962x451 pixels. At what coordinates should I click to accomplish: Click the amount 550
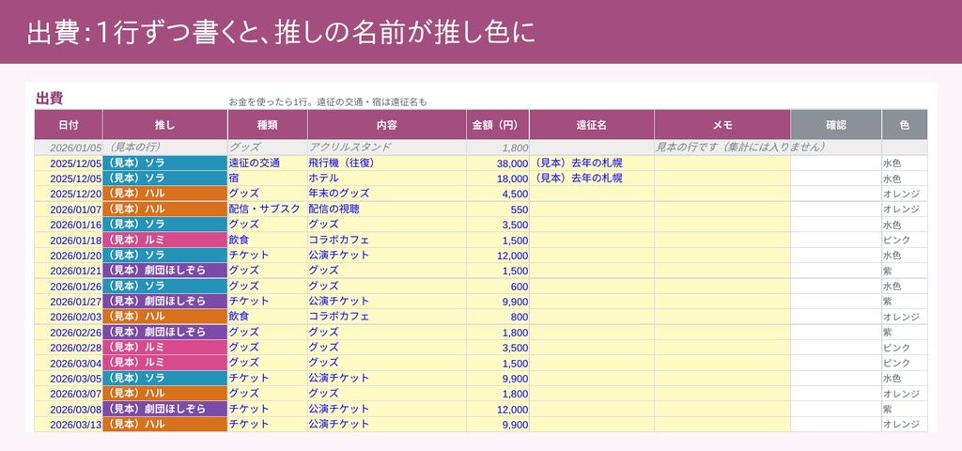coord(498,210)
